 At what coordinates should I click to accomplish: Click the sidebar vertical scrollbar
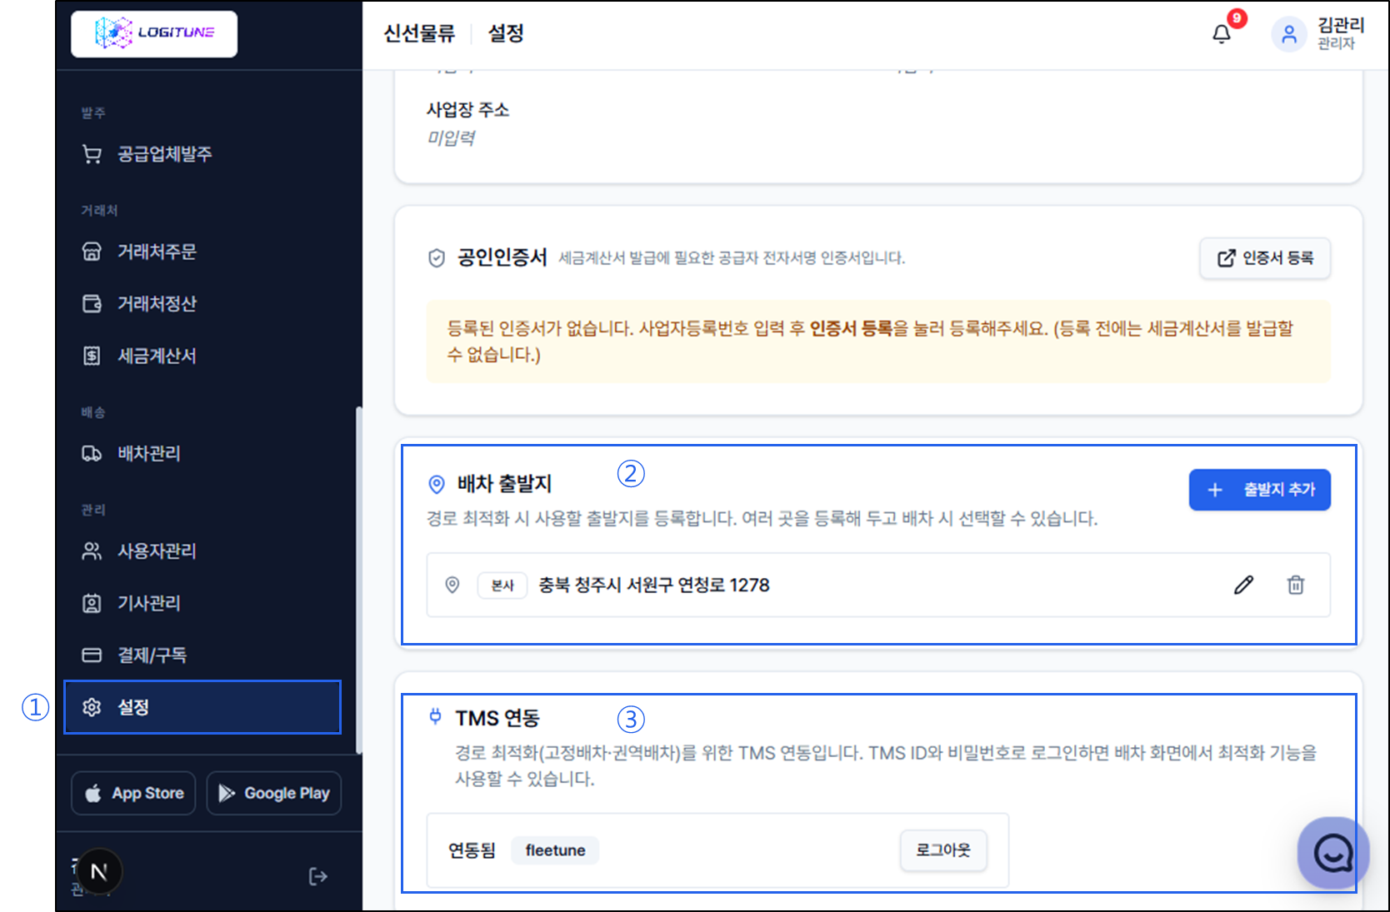coord(359,580)
